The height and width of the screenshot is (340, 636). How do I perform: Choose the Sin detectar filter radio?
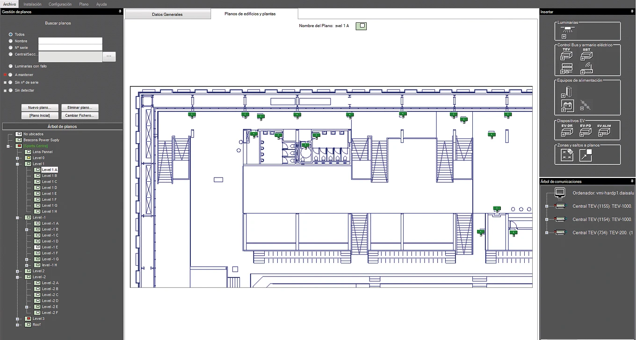pyautogui.click(x=10, y=91)
